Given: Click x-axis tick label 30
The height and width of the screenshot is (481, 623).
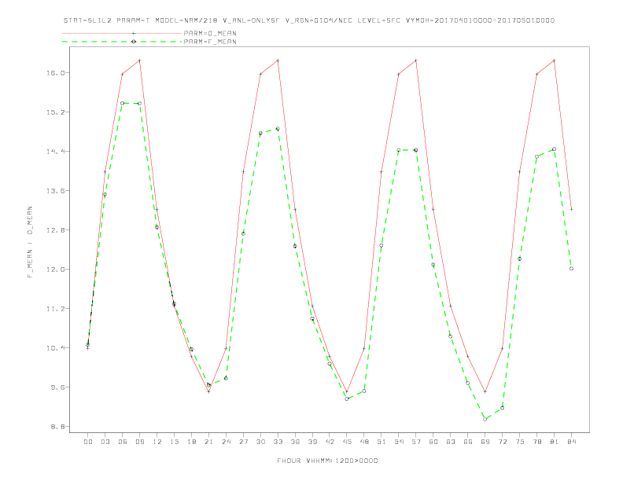Looking at the screenshot, I should point(260,442).
